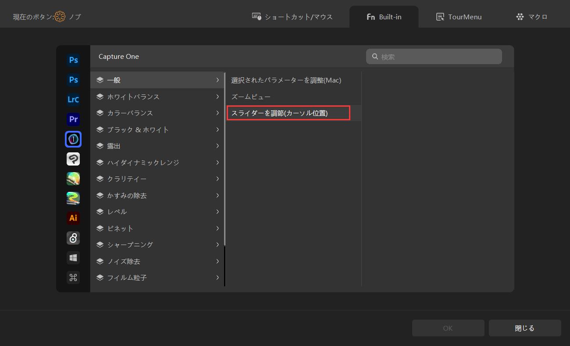Image resolution: width=570 pixels, height=346 pixels.
Task: Expand the 一般 category arrow
Action: click(217, 80)
